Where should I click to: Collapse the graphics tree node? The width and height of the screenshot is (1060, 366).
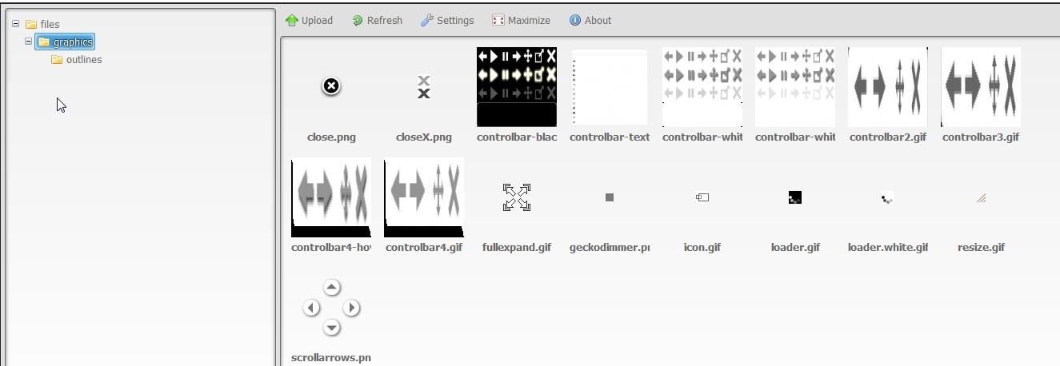tap(29, 42)
